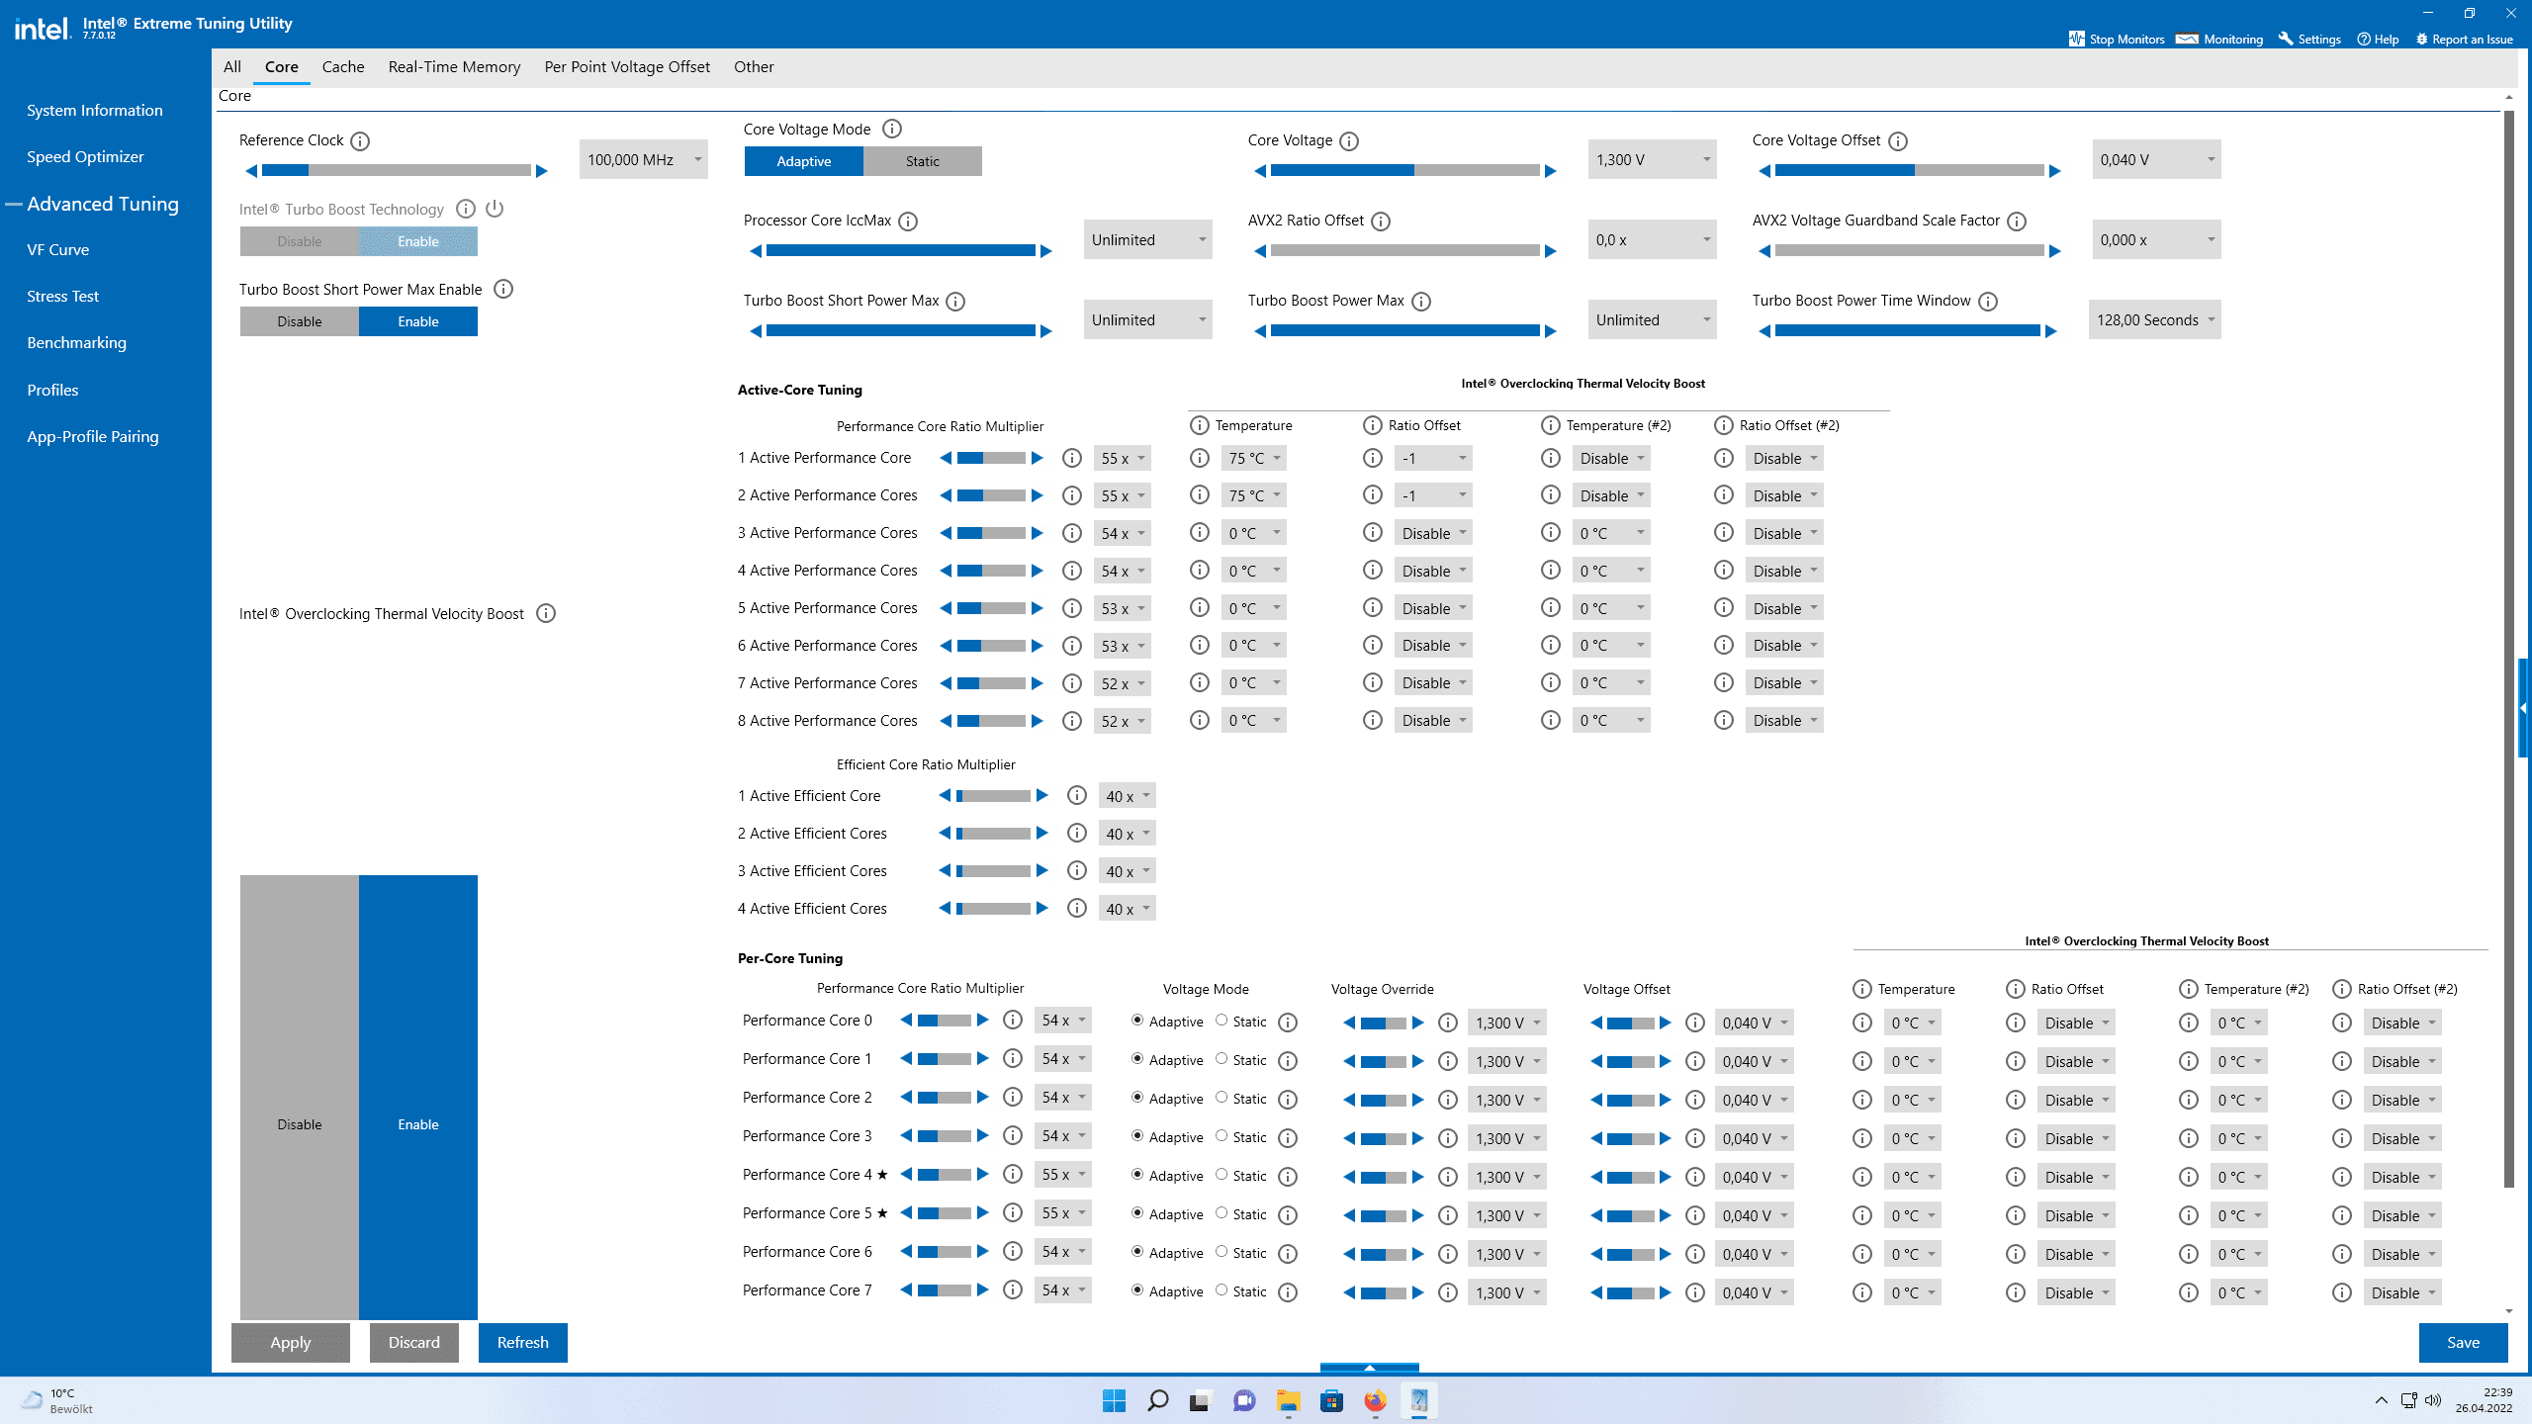Increase Reference Clock with right arrow
Image resolution: width=2532 pixels, height=1424 pixels.
tap(542, 171)
